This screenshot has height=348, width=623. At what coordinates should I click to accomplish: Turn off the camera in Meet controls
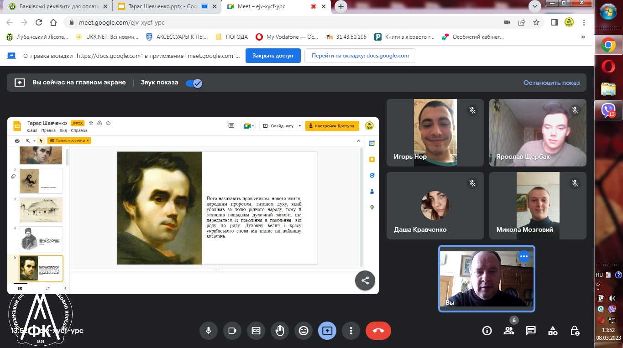point(232,331)
